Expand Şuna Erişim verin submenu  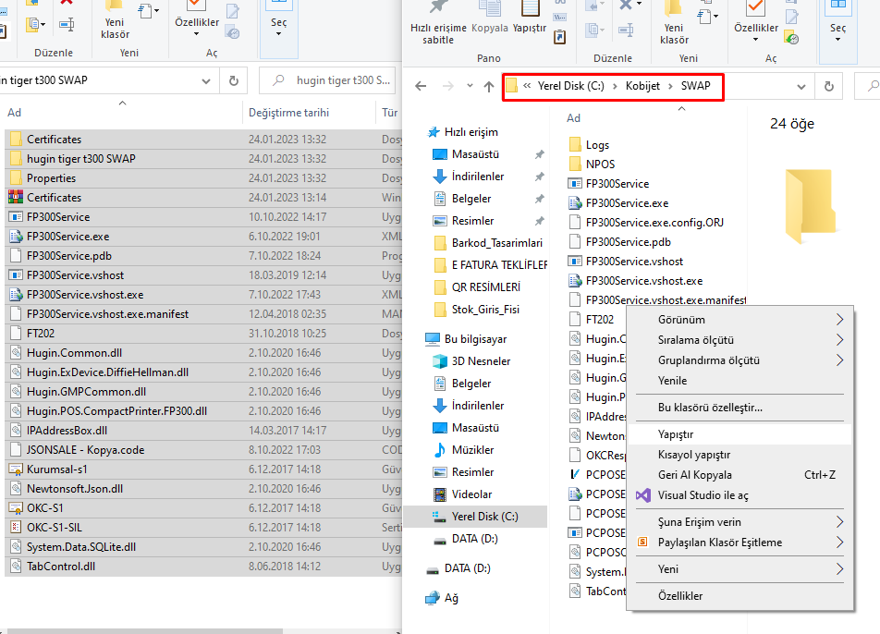(x=739, y=522)
